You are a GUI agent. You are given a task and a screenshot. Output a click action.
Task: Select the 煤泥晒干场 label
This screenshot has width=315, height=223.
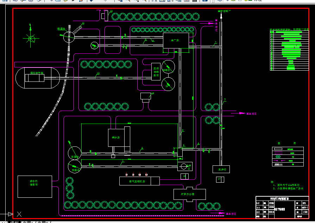(x=37, y=73)
